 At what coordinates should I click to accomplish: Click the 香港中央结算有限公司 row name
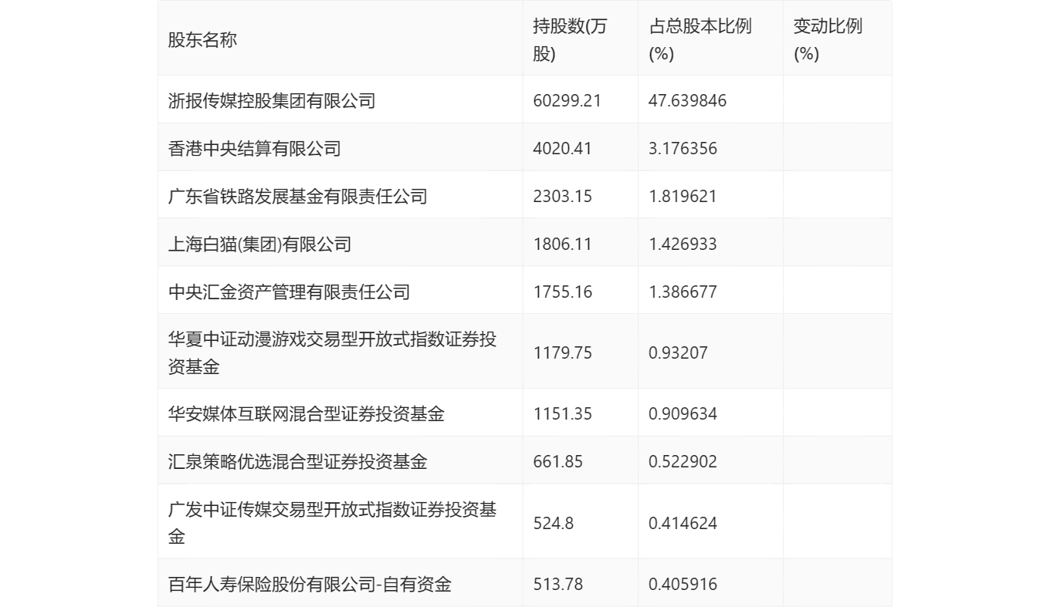pos(254,148)
